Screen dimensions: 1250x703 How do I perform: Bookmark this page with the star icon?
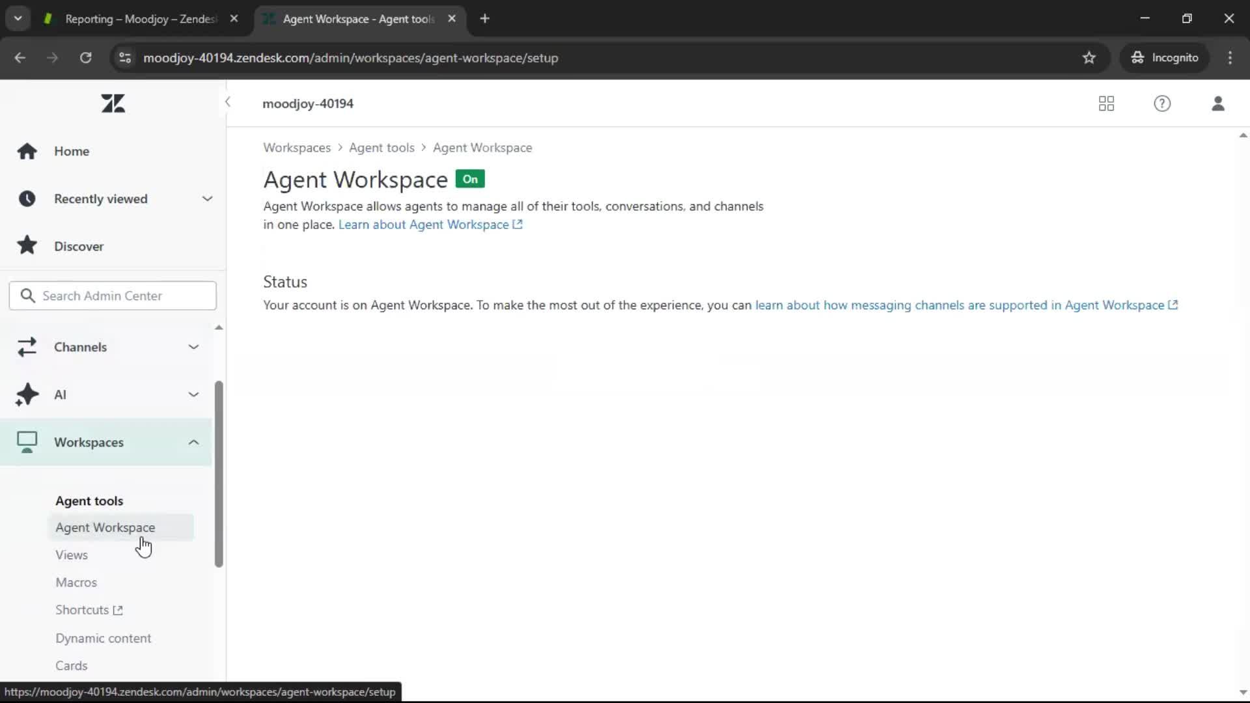1089,58
